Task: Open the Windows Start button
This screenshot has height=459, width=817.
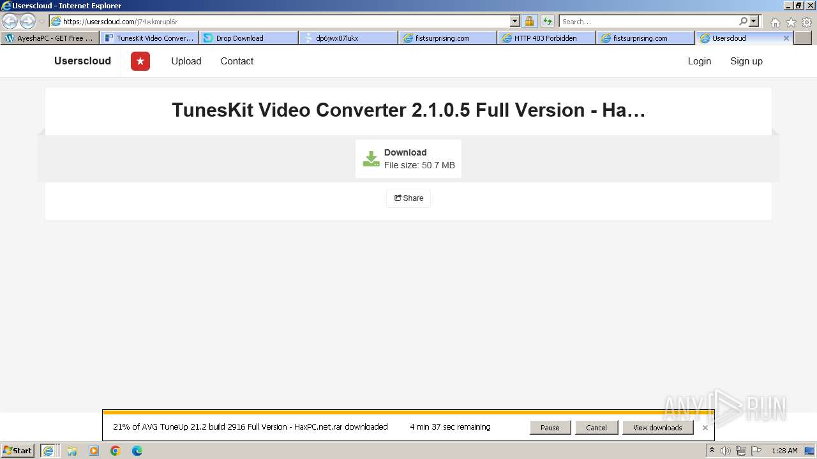Action: tap(18, 451)
